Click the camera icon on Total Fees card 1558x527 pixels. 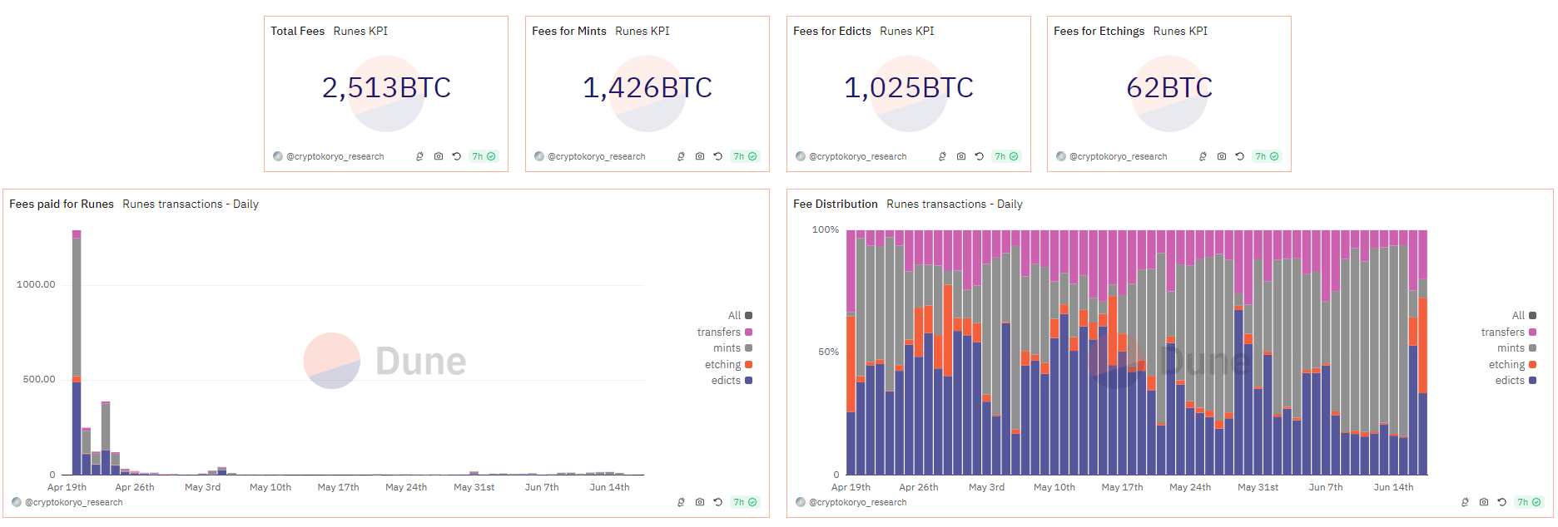click(x=439, y=156)
